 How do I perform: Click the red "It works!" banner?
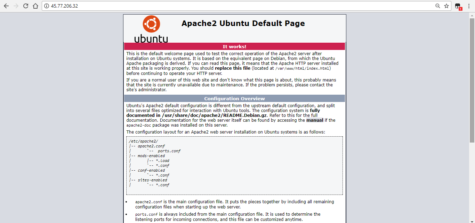click(x=234, y=46)
